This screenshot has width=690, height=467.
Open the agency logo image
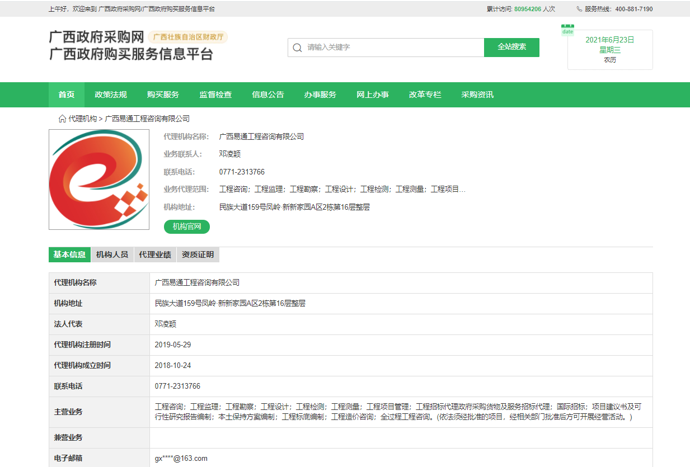point(98,179)
